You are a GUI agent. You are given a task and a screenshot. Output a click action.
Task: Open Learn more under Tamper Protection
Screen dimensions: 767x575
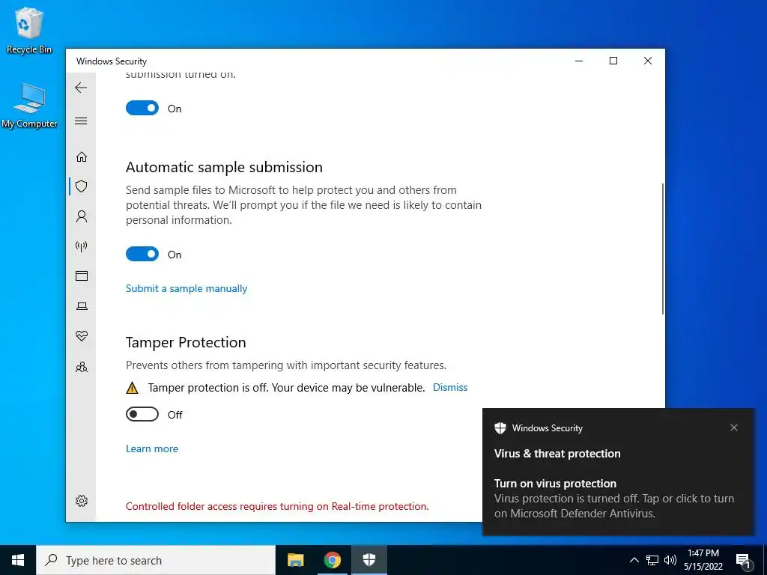click(151, 449)
